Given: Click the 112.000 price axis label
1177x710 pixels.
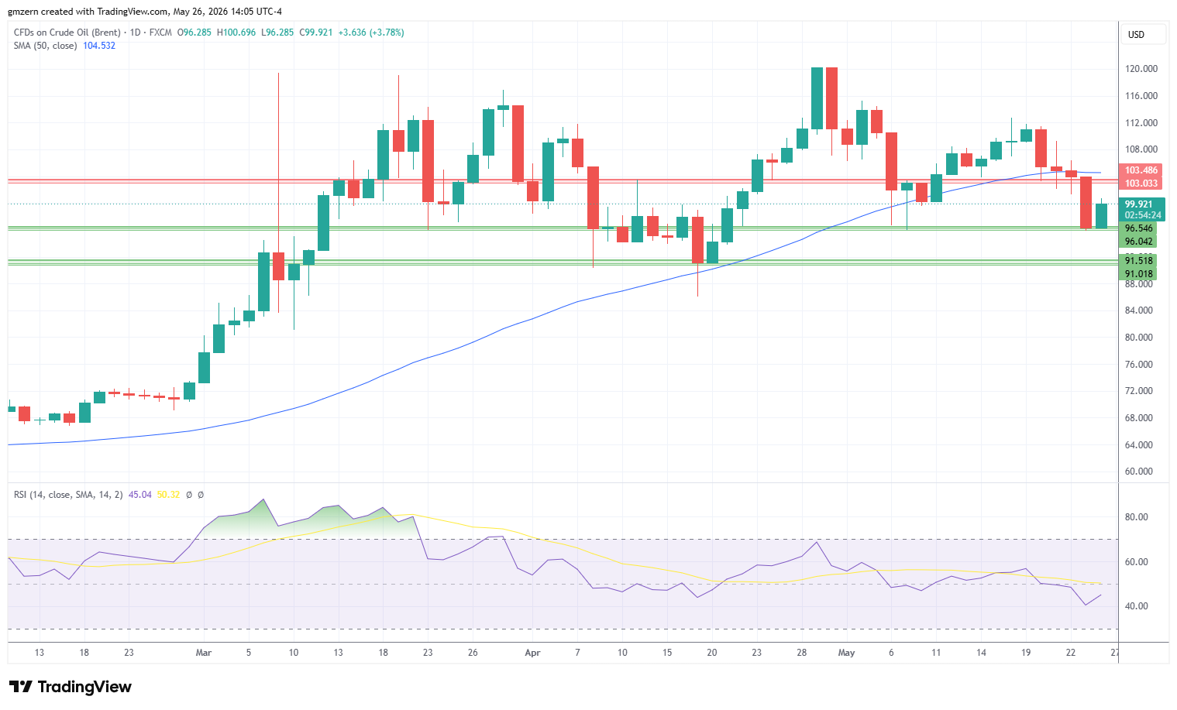Looking at the screenshot, I should [1141, 123].
